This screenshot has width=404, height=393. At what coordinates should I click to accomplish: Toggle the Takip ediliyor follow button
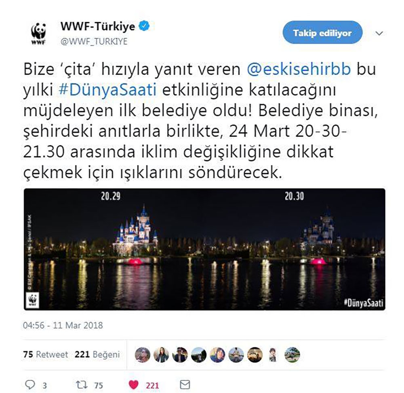[x=322, y=32]
